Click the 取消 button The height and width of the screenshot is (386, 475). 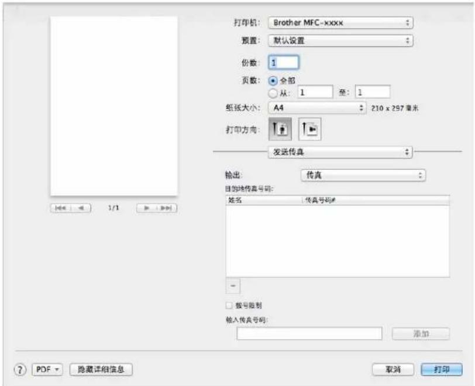coord(393,370)
